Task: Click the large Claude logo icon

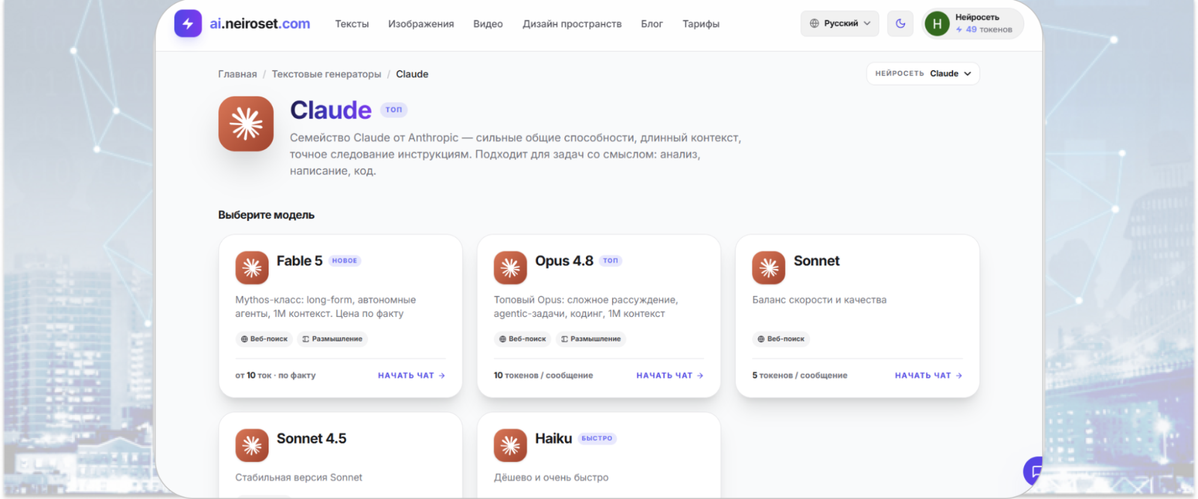Action: (246, 124)
